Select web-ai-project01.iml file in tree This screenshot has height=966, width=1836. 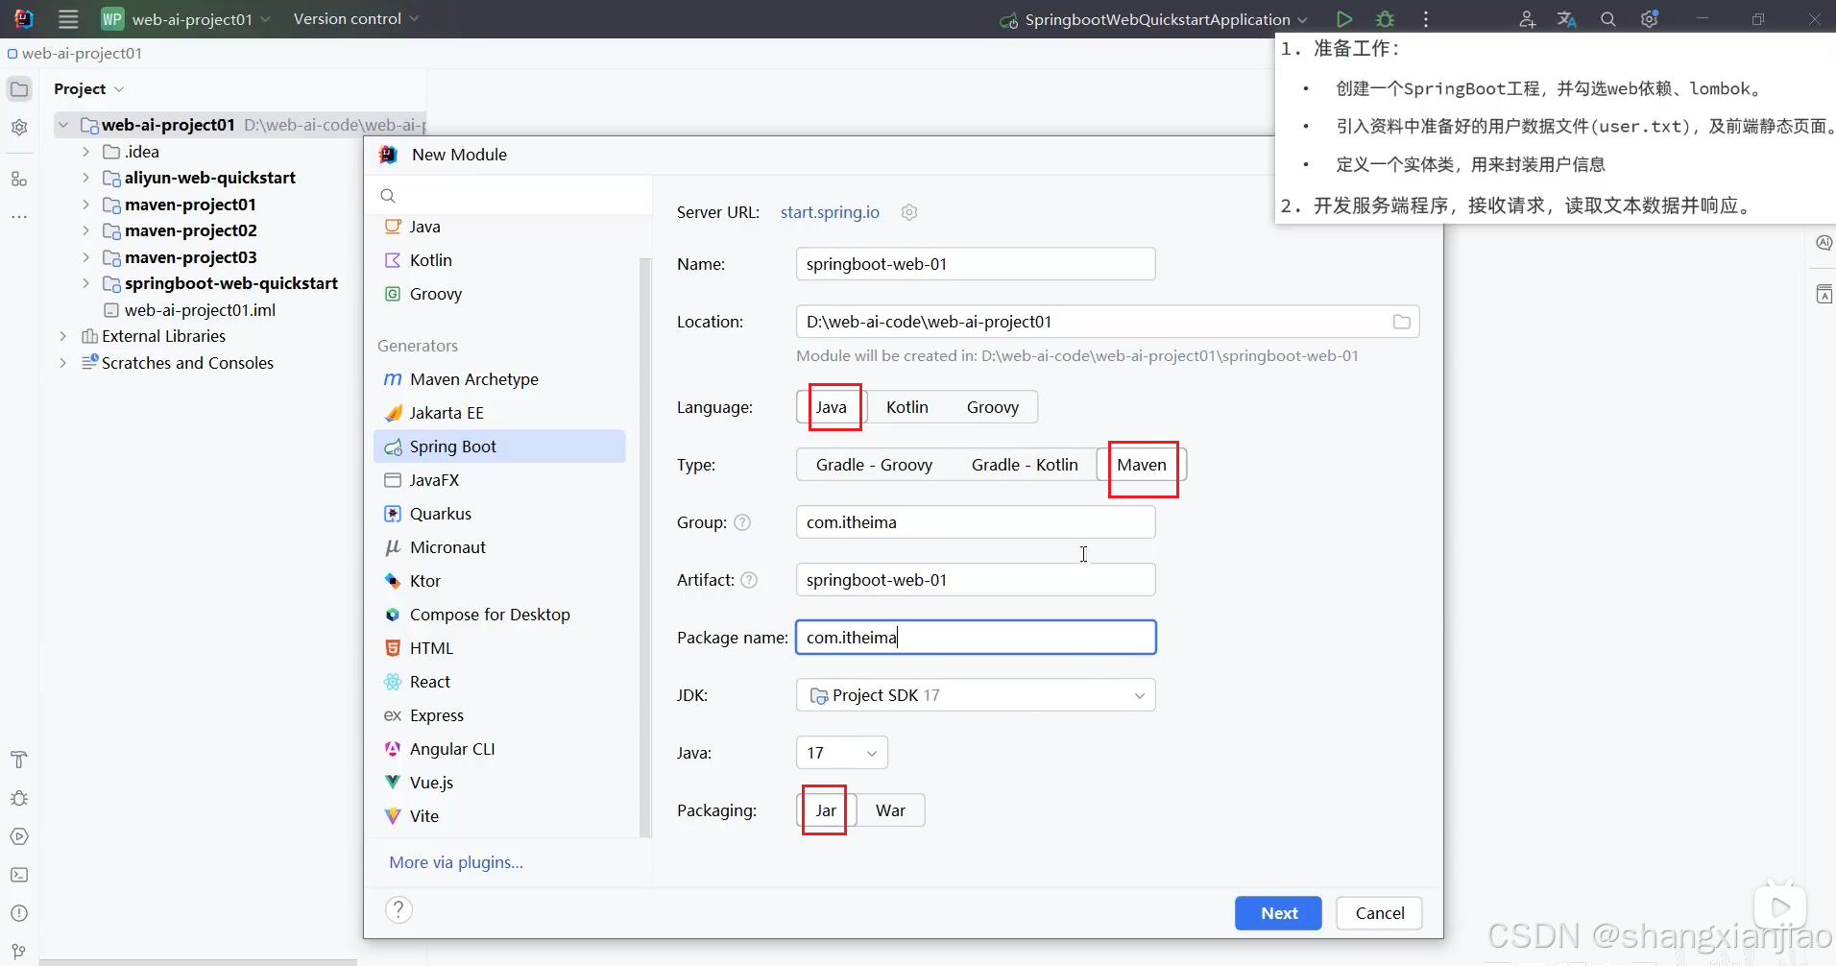click(x=200, y=310)
